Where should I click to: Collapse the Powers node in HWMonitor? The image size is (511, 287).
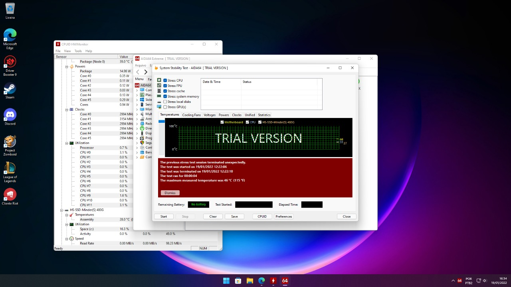pos(67,67)
